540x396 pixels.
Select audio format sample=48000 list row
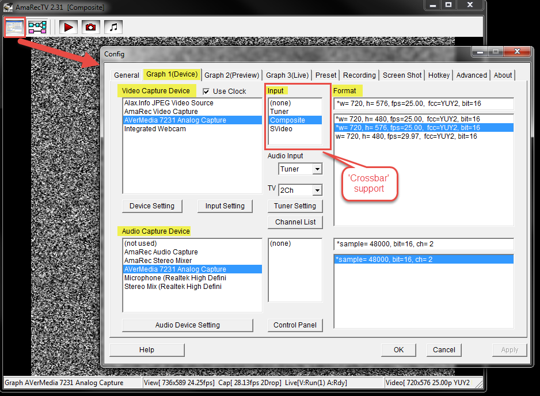(x=424, y=260)
